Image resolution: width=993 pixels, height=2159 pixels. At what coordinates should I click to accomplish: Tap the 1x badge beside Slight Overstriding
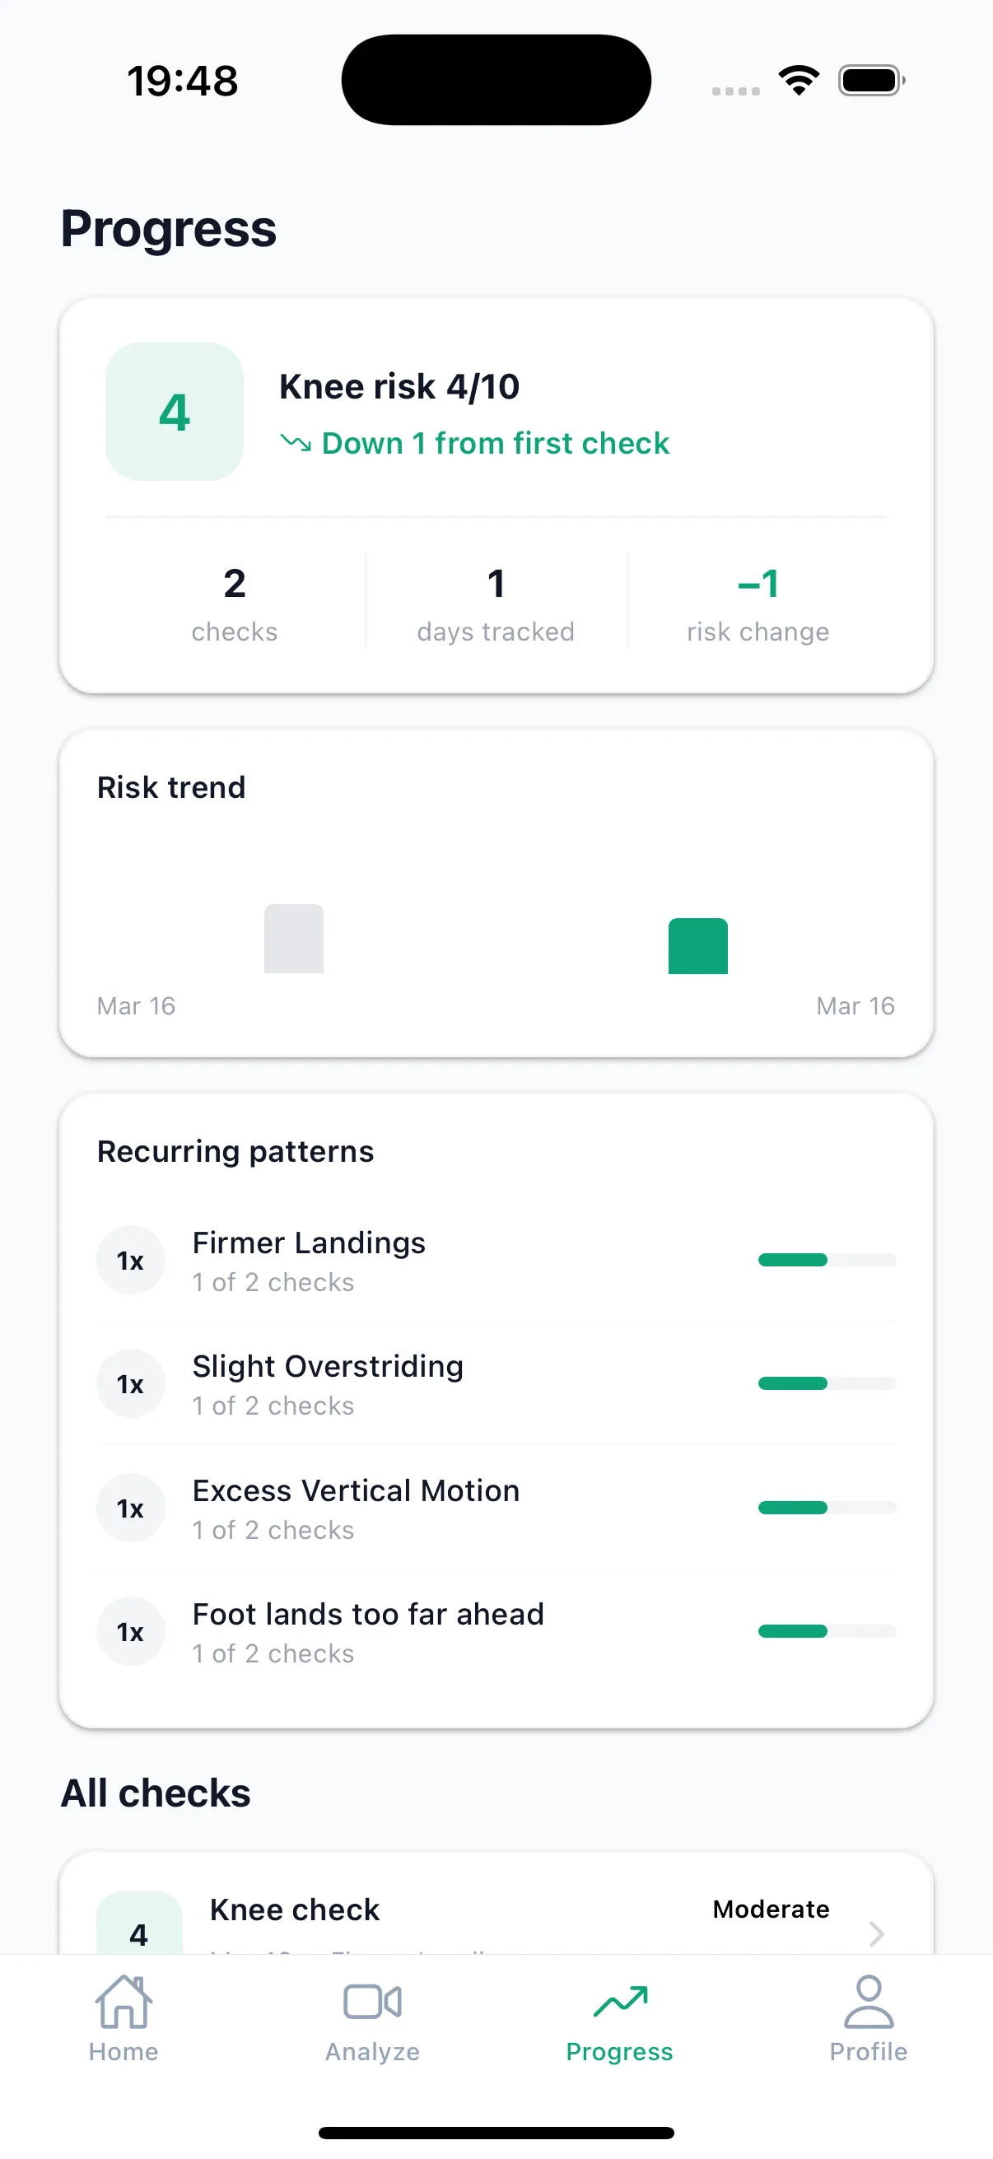[131, 1383]
